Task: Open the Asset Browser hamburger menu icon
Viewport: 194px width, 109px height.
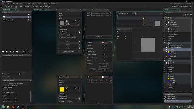Action: [x=191, y=15]
